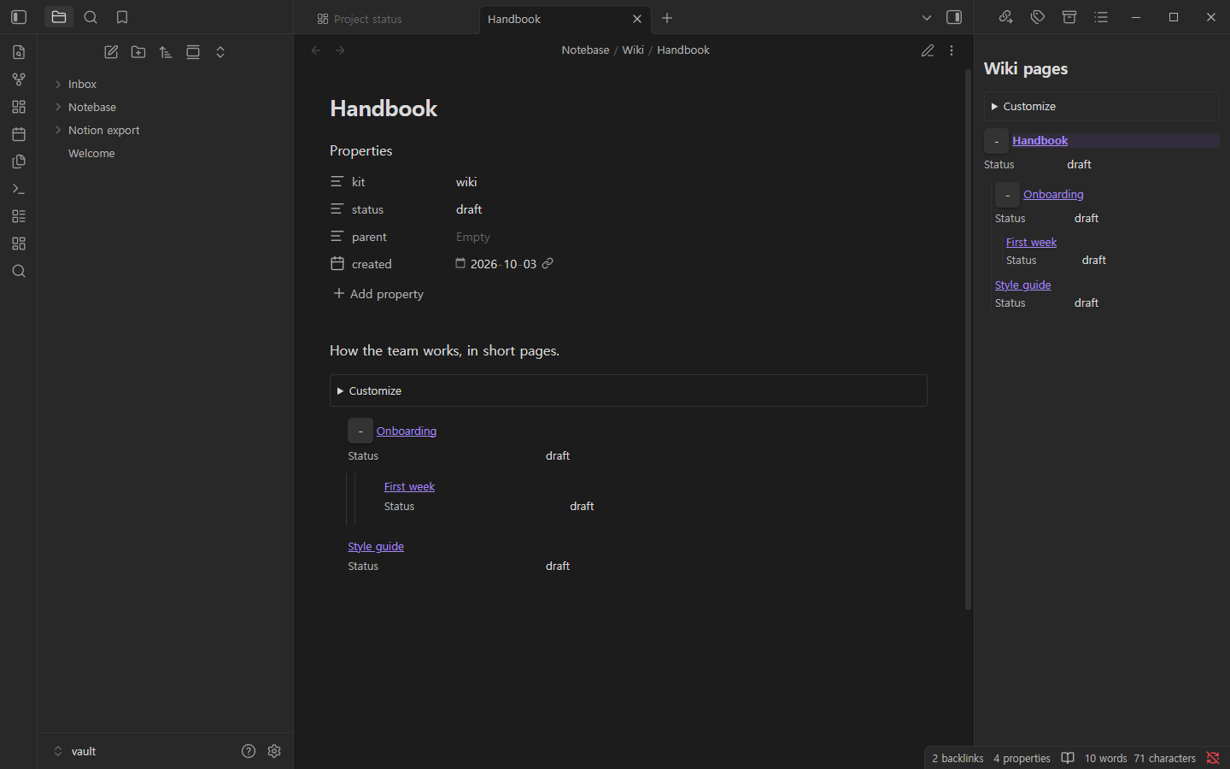Viewport: 1230px width, 769px height.
Task: Click the Wiki breadcrumb
Action: [x=633, y=50]
